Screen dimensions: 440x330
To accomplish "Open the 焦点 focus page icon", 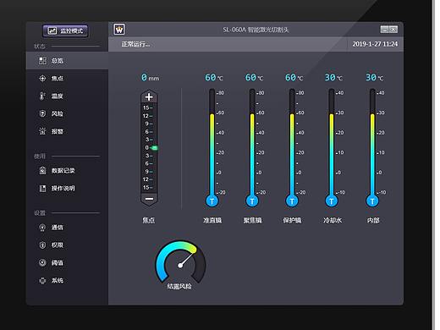I will click(x=42, y=79).
